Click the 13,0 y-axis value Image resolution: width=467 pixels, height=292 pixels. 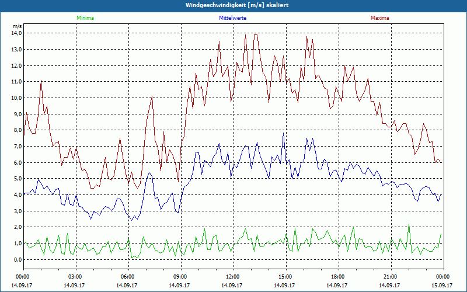(17, 50)
